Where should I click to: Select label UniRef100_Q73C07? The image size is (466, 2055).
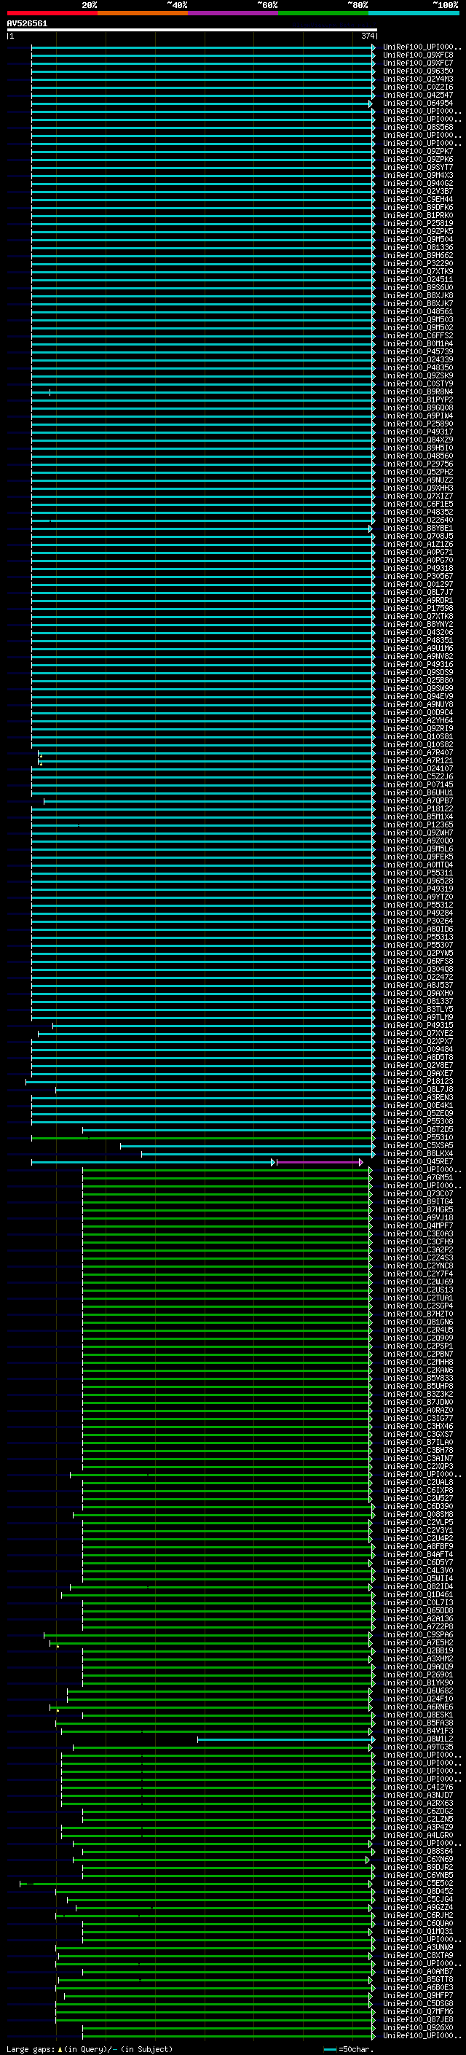pos(417,1193)
